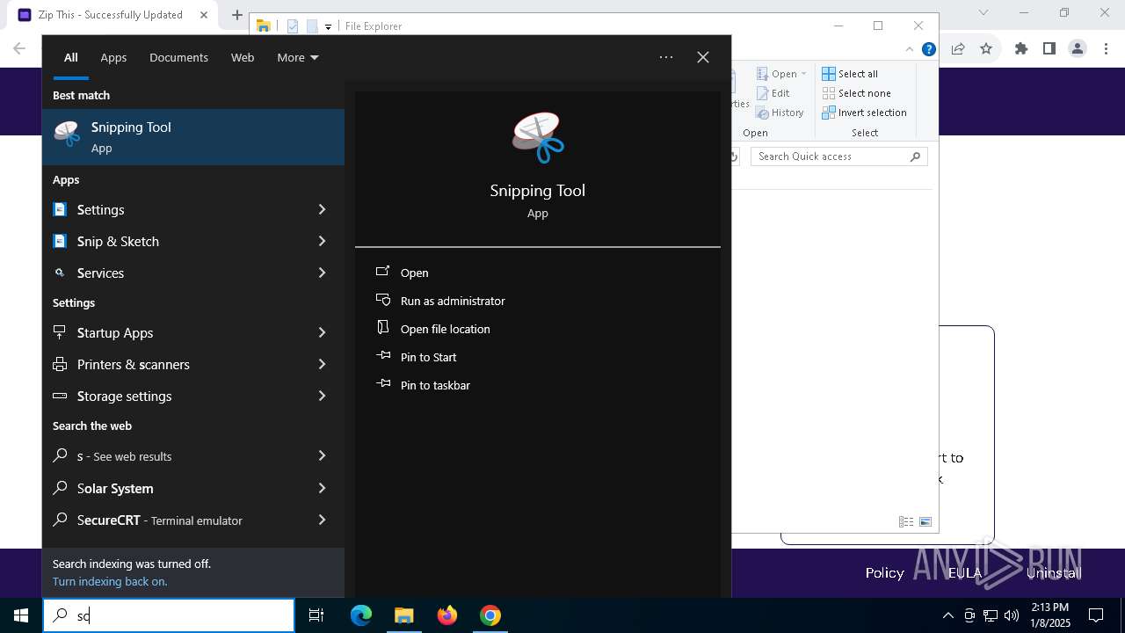The width and height of the screenshot is (1125, 633).
Task: Open a new Chrome tab
Action: coord(237,15)
